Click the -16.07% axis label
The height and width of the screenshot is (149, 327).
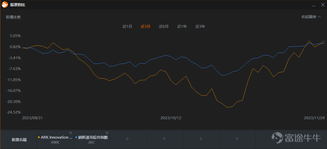(x=14, y=90)
